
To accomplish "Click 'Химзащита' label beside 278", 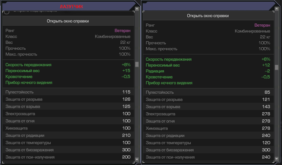I will tap(157, 129).
